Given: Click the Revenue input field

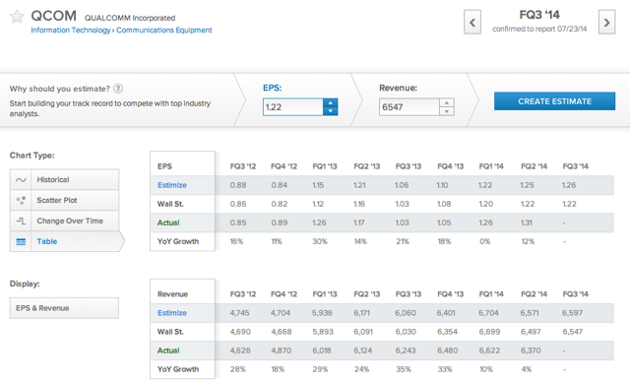Looking at the screenshot, I should [x=409, y=107].
